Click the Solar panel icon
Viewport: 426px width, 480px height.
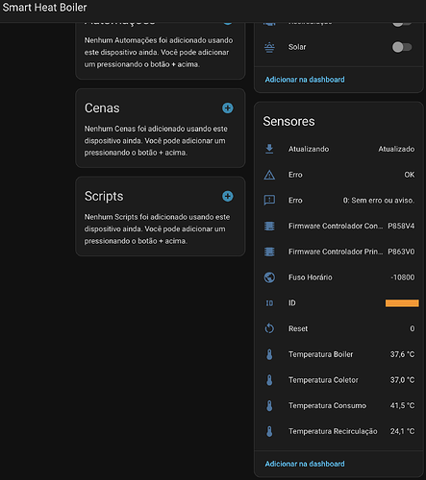[x=269, y=47]
